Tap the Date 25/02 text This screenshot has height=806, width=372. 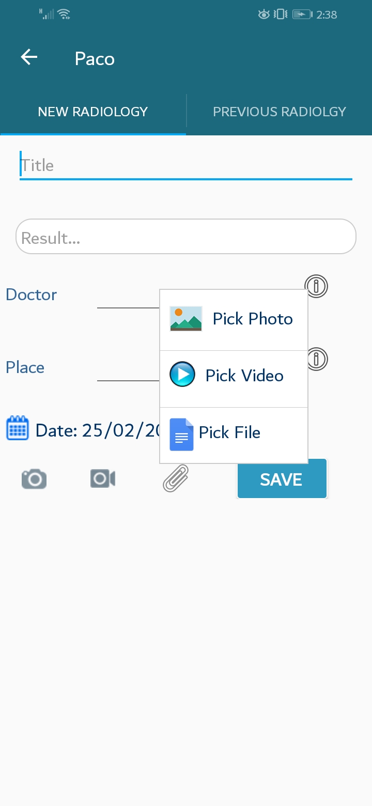[x=97, y=430]
